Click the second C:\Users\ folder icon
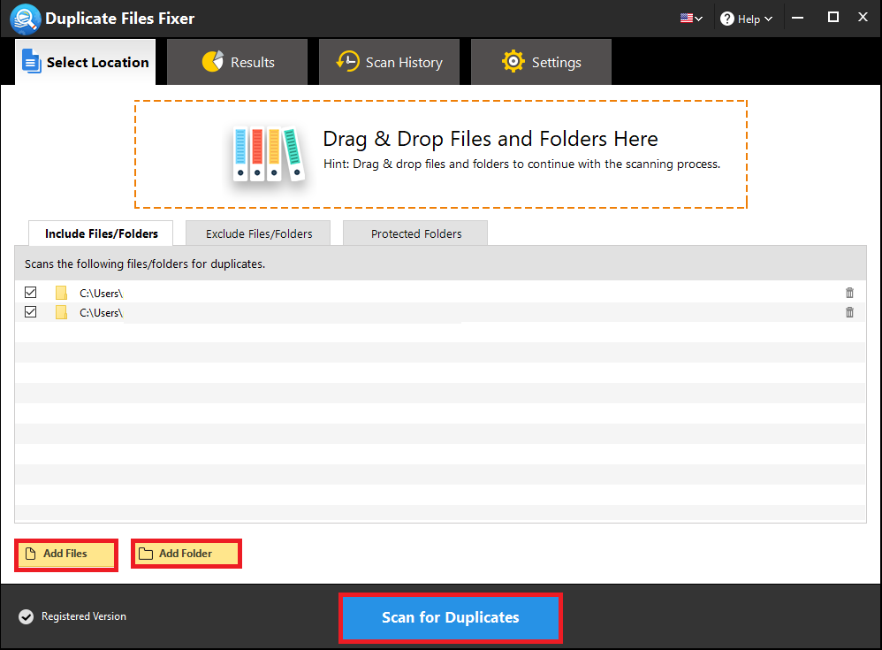The width and height of the screenshot is (882, 650). (x=61, y=312)
